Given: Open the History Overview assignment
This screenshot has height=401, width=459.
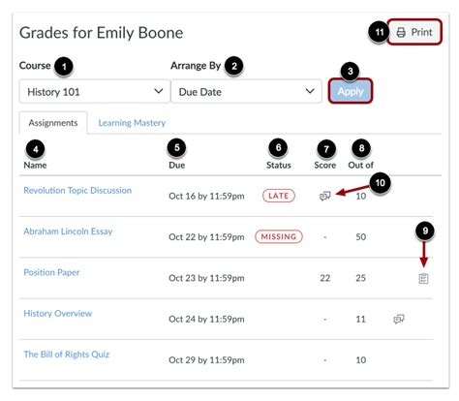Looking at the screenshot, I should coord(58,313).
